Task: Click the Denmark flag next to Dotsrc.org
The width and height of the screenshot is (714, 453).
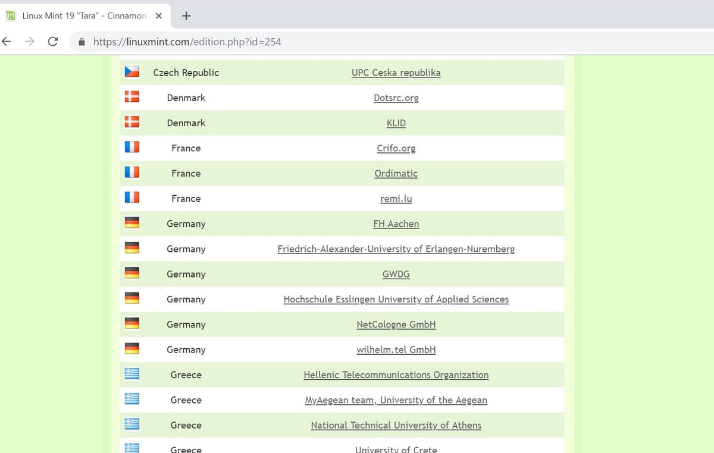Action: coord(131,97)
